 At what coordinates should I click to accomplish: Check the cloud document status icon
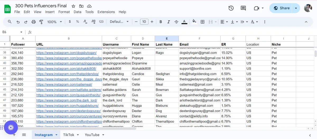(x=89, y=6)
